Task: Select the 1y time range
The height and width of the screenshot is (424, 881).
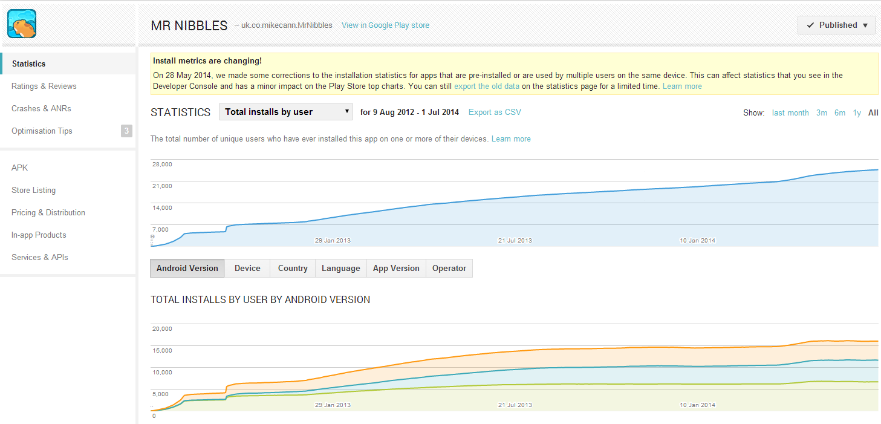Action: pyautogui.click(x=856, y=113)
